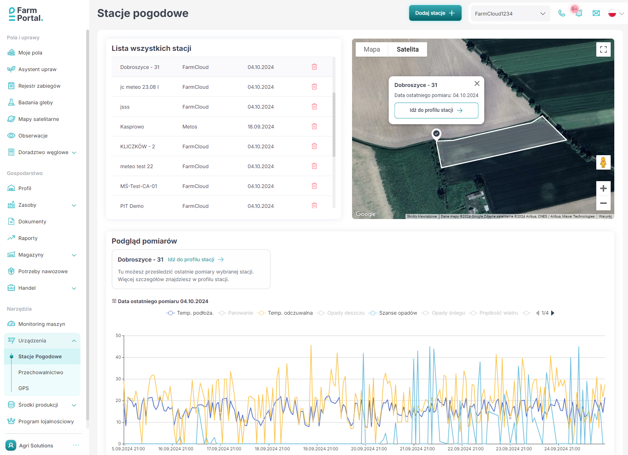Open map Warunki link
The image size is (628, 455).
605,216
